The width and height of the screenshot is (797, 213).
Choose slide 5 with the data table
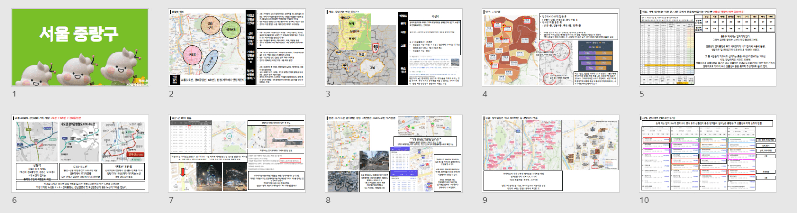point(708,48)
